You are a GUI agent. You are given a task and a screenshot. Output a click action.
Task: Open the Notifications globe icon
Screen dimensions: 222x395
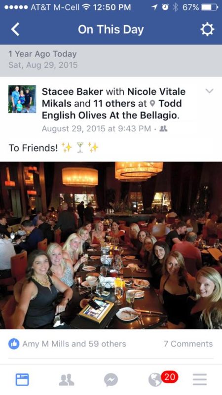point(155,380)
